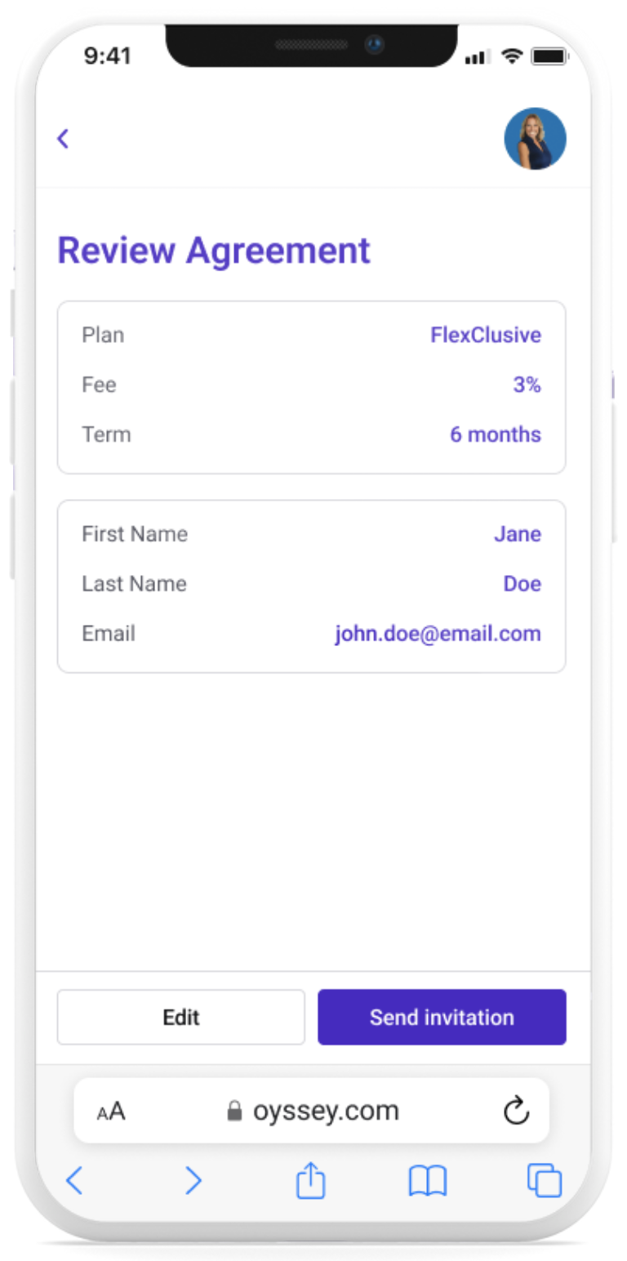The width and height of the screenshot is (627, 1261).
Task: Tap the 6 months term value
Action: click(496, 434)
